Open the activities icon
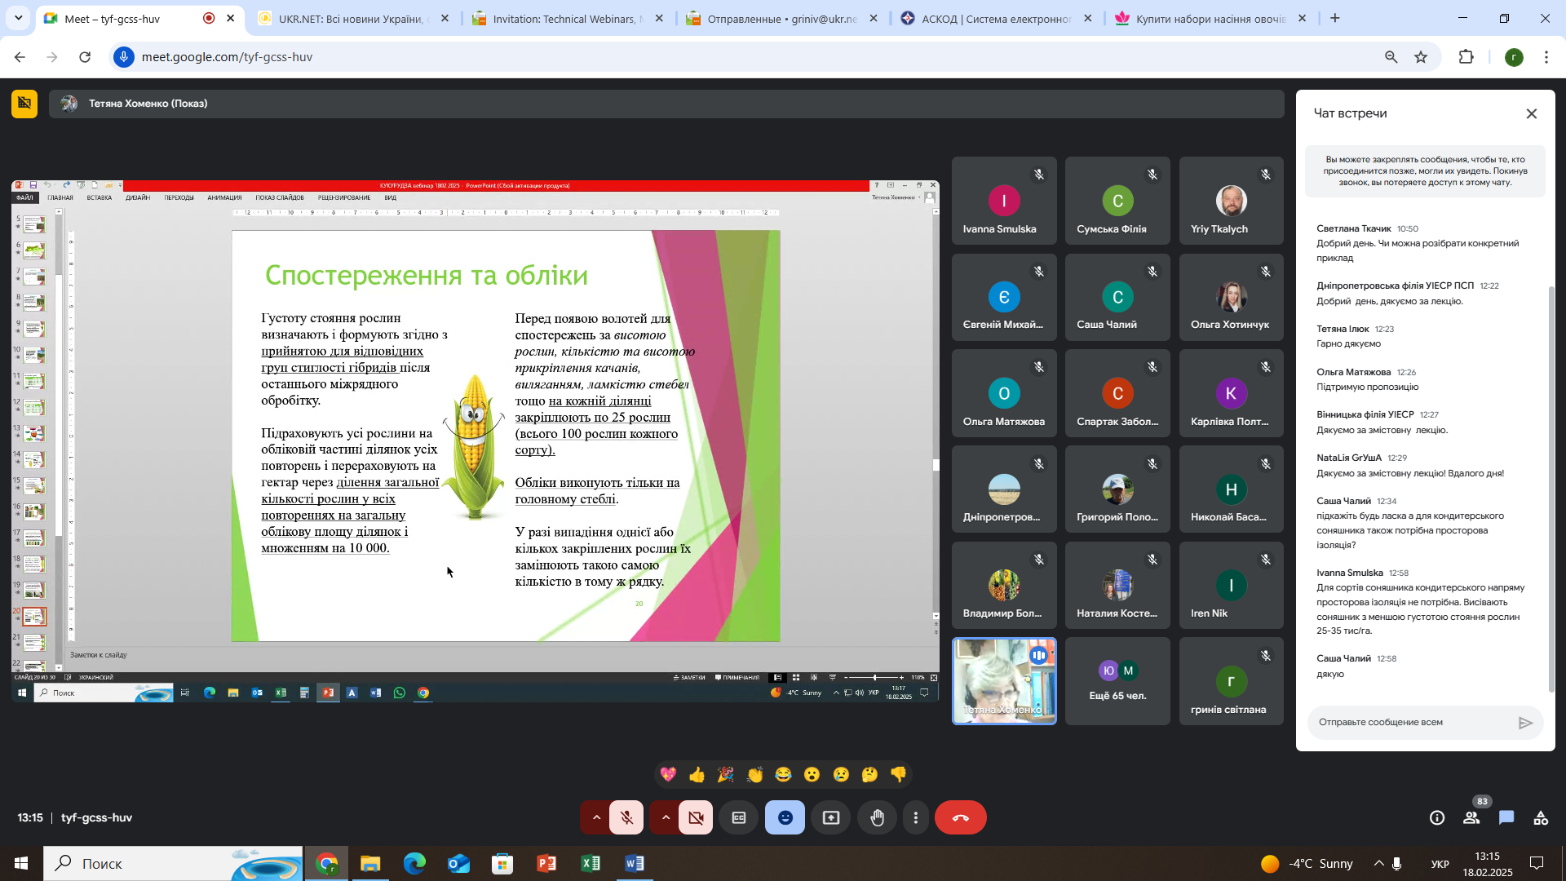 coord(1541,817)
